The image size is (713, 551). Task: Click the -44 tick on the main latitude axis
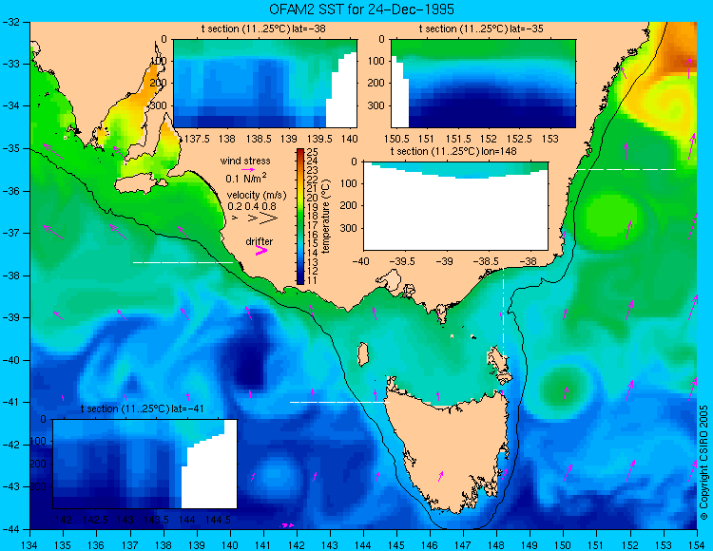[10, 529]
